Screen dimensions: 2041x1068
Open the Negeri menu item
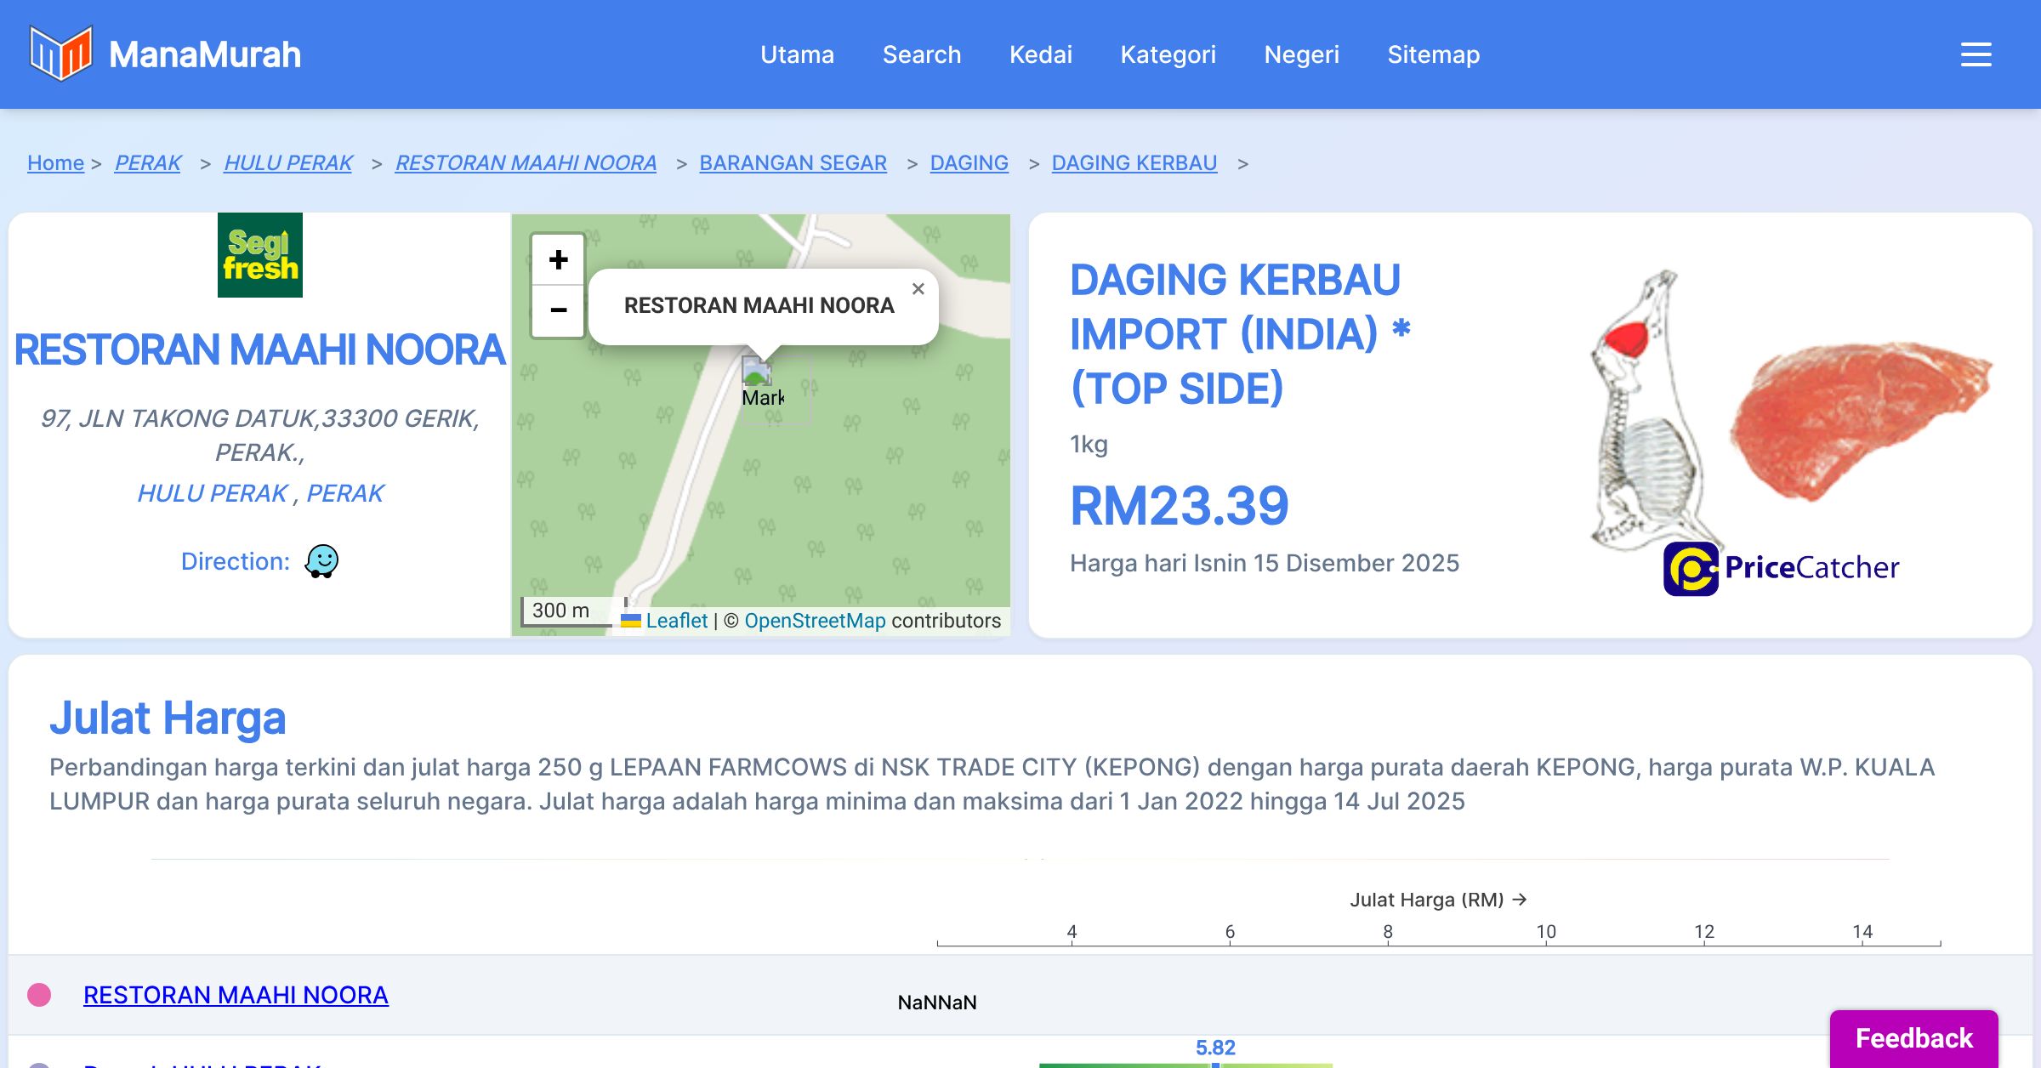click(1301, 54)
